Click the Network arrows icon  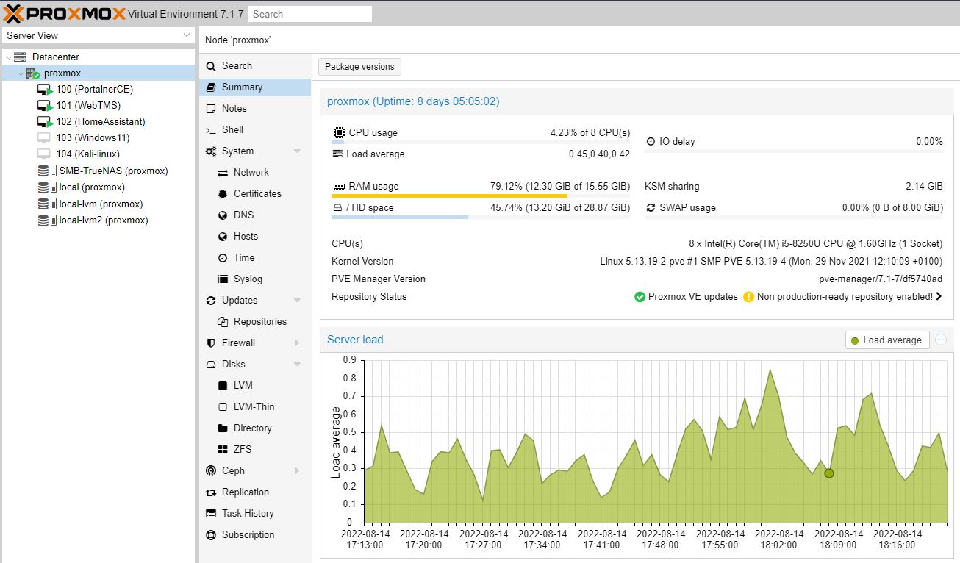click(223, 172)
